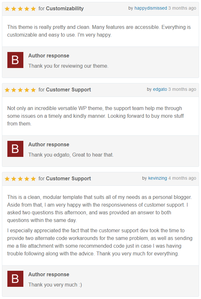Click Customer Support heading in kevinzing's review
This screenshot has height=299, width=201.
point(68,178)
